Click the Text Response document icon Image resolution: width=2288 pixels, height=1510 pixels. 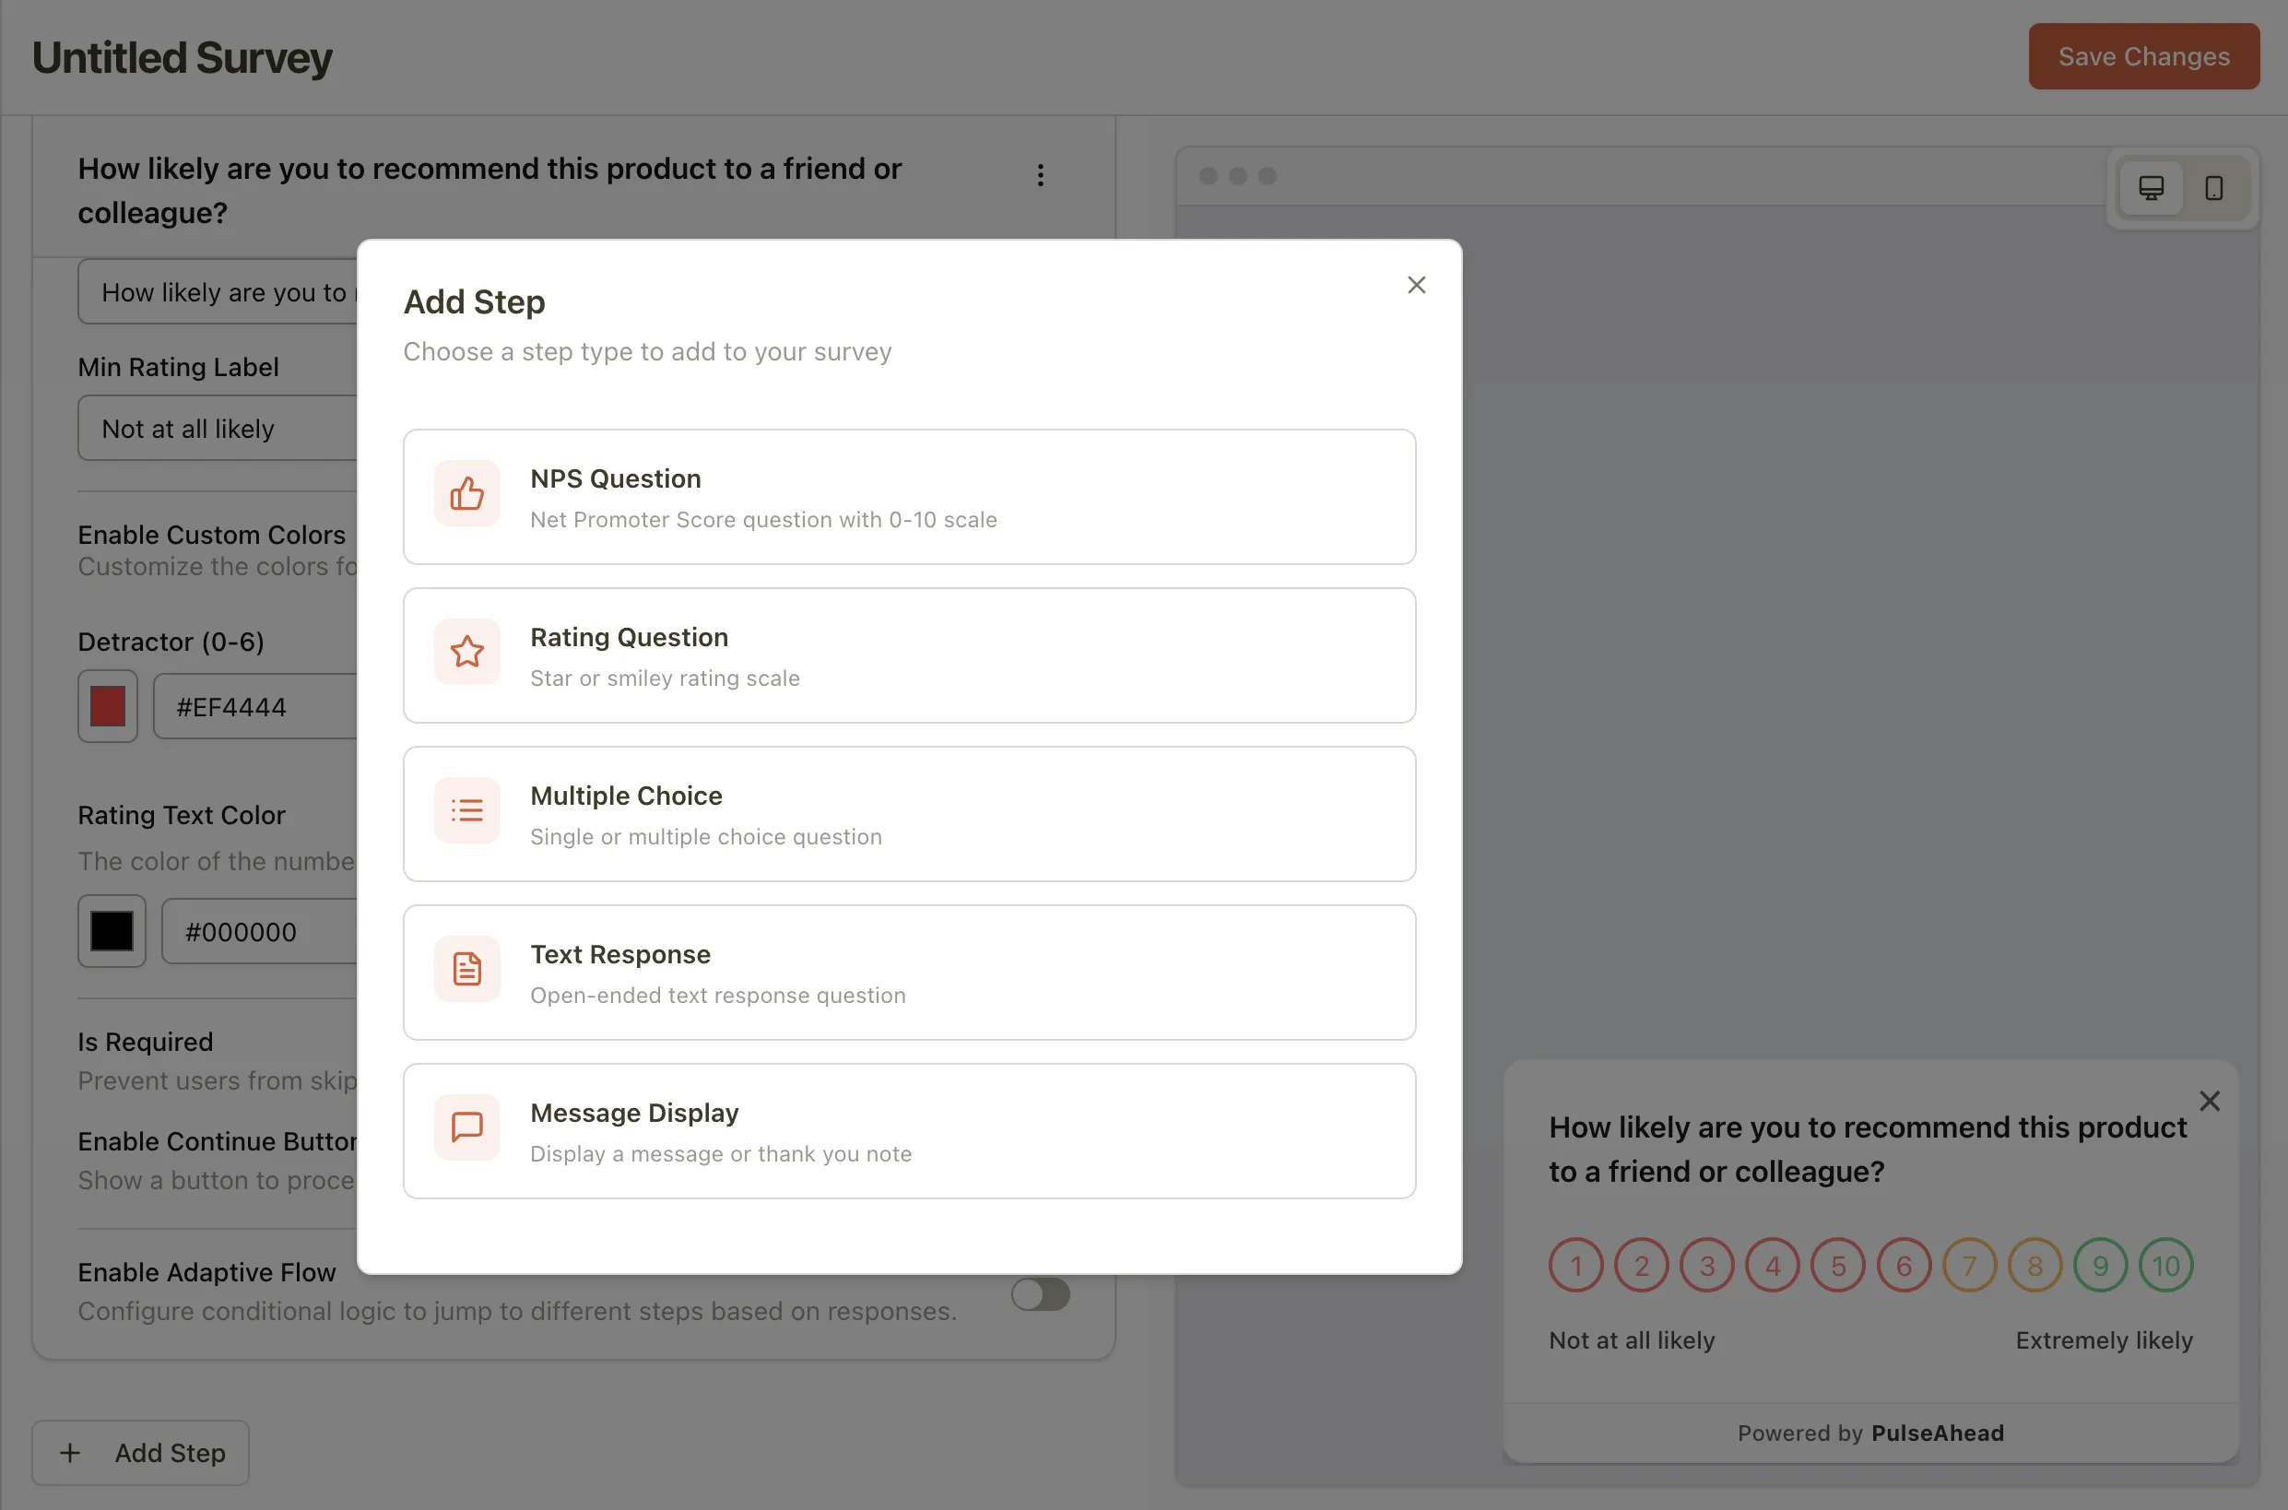click(x=467, y=969)
